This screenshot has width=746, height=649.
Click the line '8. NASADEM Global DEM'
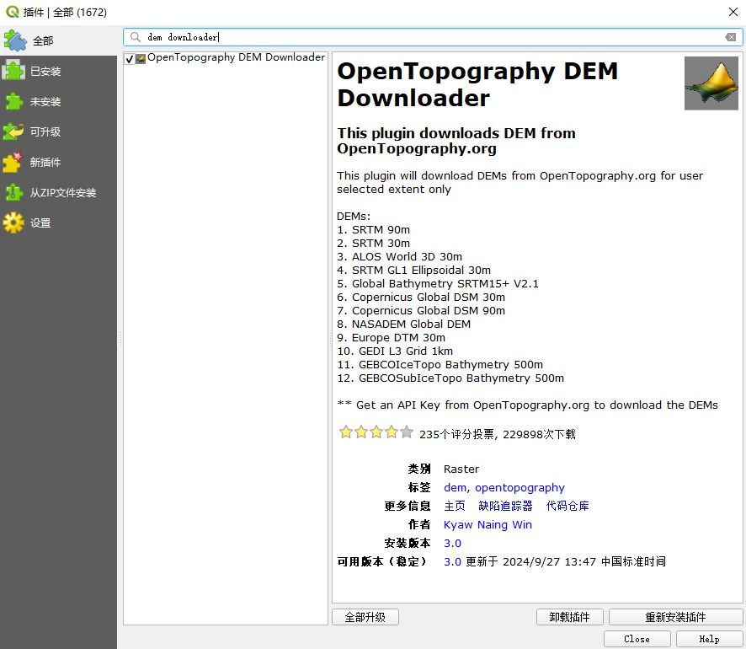(404, 324)
